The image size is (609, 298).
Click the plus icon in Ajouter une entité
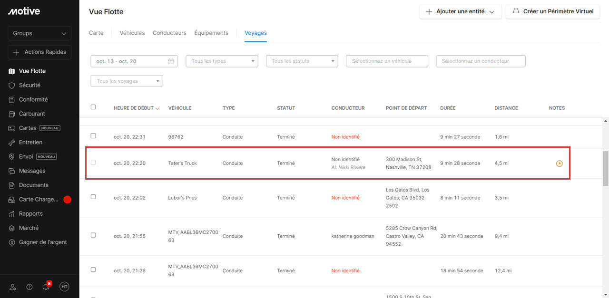429,11
